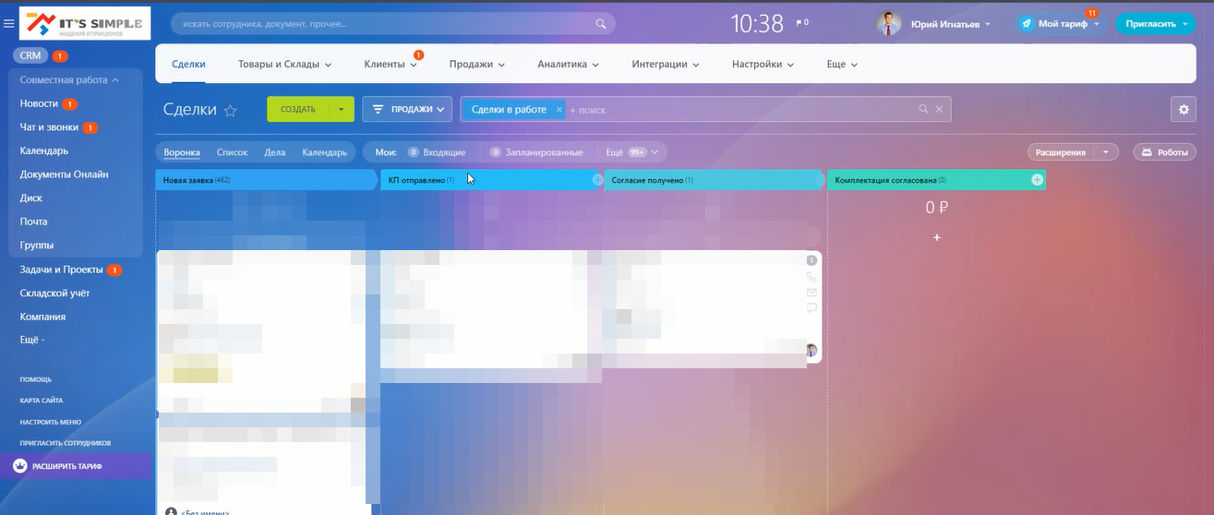This screenshot has height=515, width=1214.
Task: Filter by Запланированные counter
Action: point(536,152)
